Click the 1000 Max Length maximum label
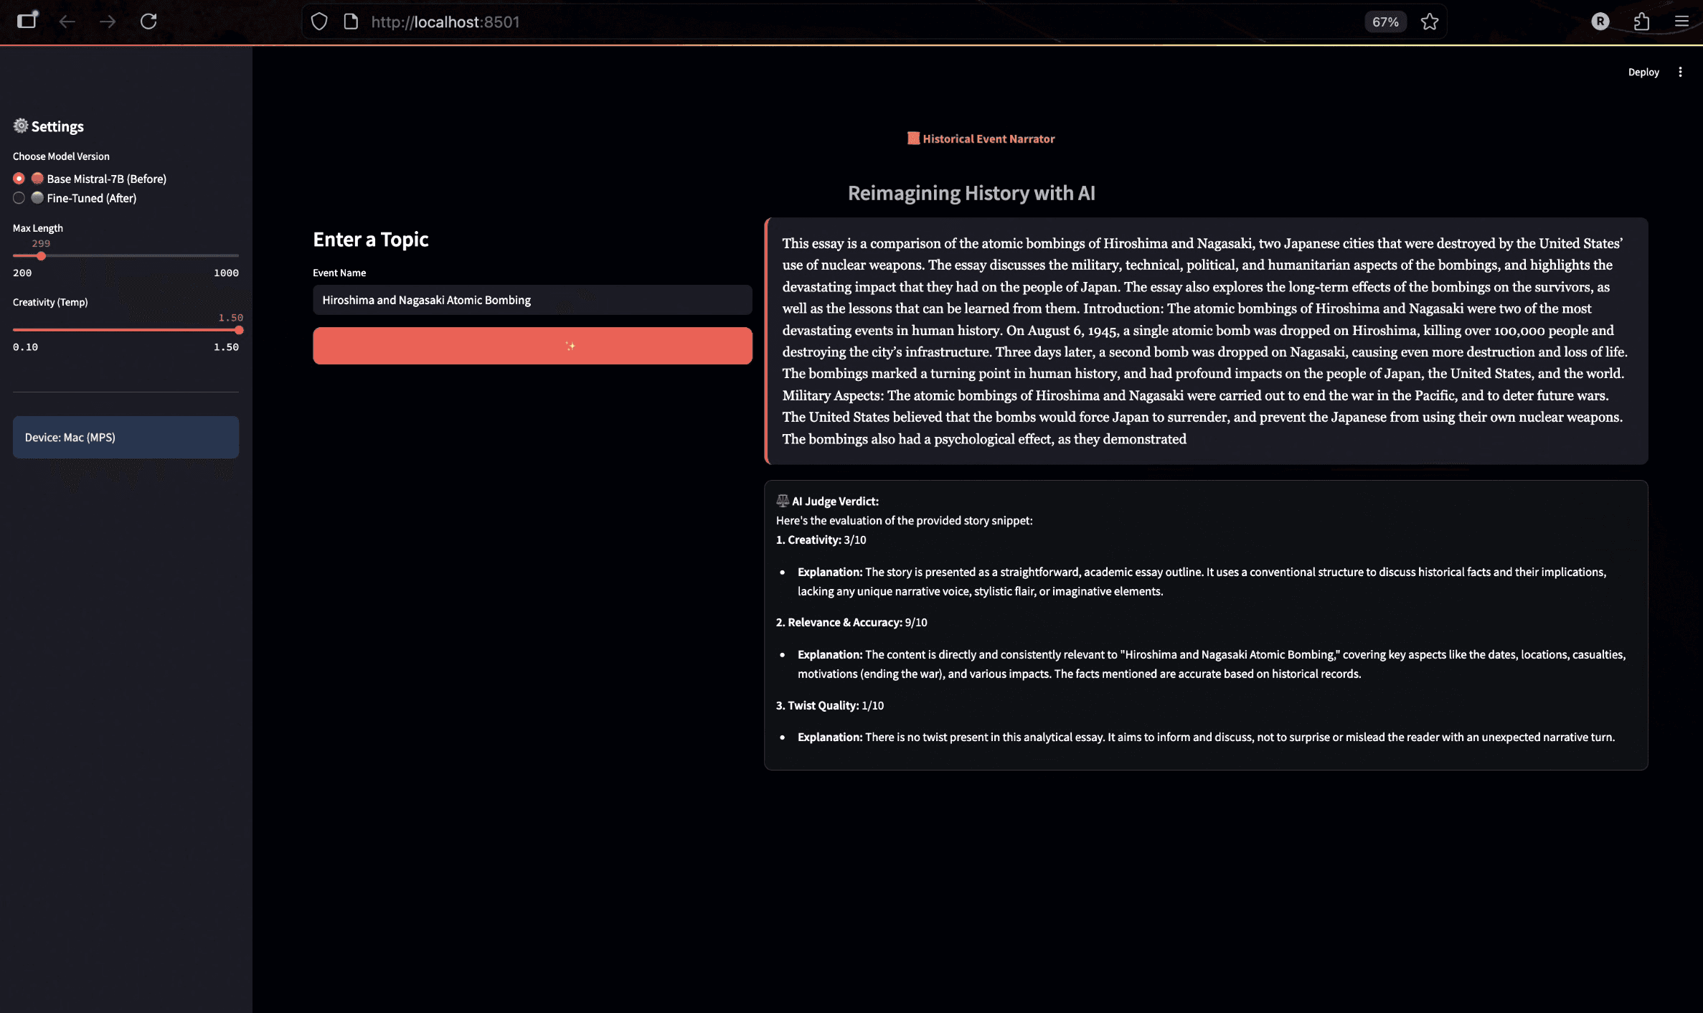Image resolution: width=1703 pixels, height=1013 pixels. (226, 273)
